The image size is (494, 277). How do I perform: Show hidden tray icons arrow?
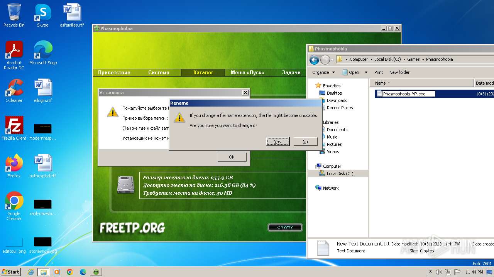[x=431, y=272]
